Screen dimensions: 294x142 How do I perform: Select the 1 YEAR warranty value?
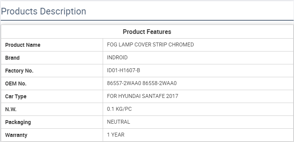(116, 135)
